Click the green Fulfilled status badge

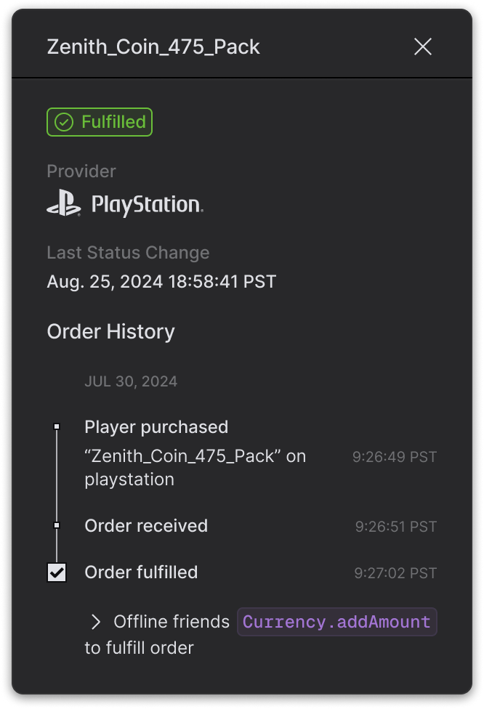[100, 122]
